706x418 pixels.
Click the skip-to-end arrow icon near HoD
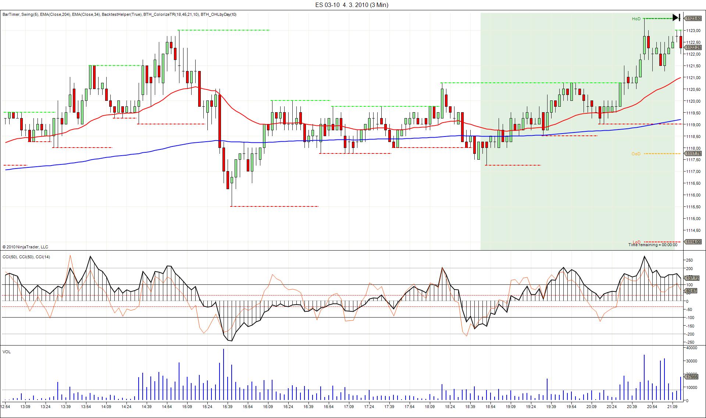(676, 17)
